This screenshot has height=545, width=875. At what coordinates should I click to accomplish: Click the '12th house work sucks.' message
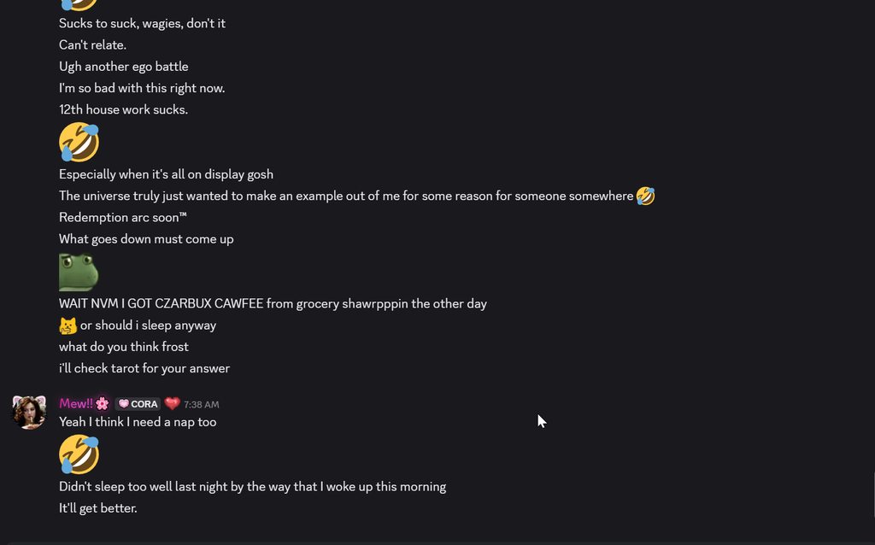pyautogui.click(x=123, y=109)
